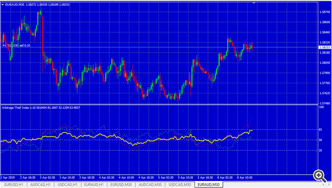Switch to the EURAUD,H1 chart tab

(x=94, y=184)
